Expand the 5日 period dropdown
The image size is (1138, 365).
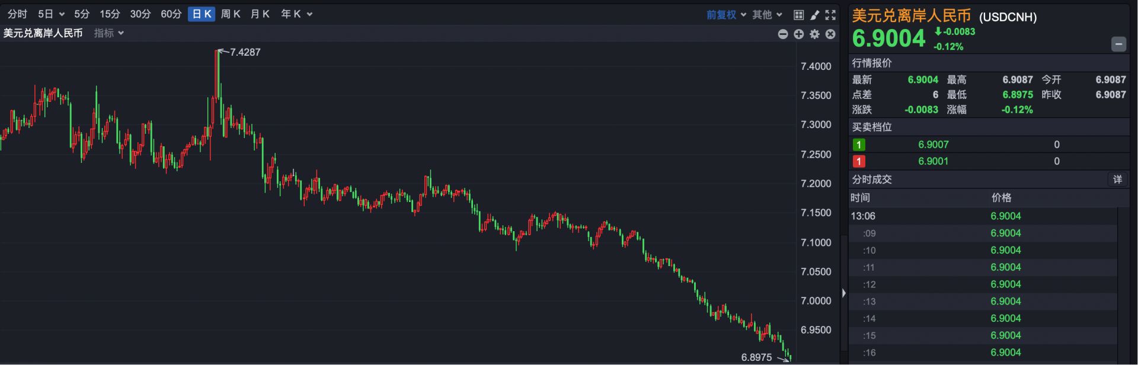[51, 14]
